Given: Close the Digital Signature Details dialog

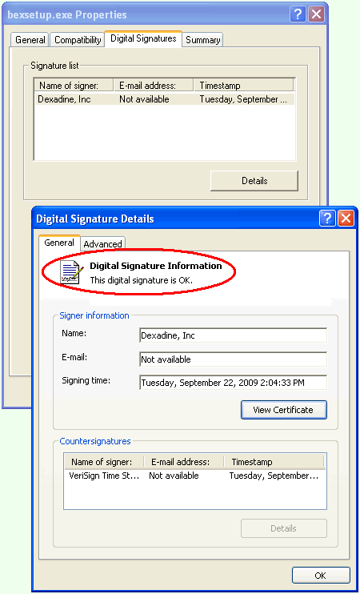Looking at the screenshot, I should [346, 219].
